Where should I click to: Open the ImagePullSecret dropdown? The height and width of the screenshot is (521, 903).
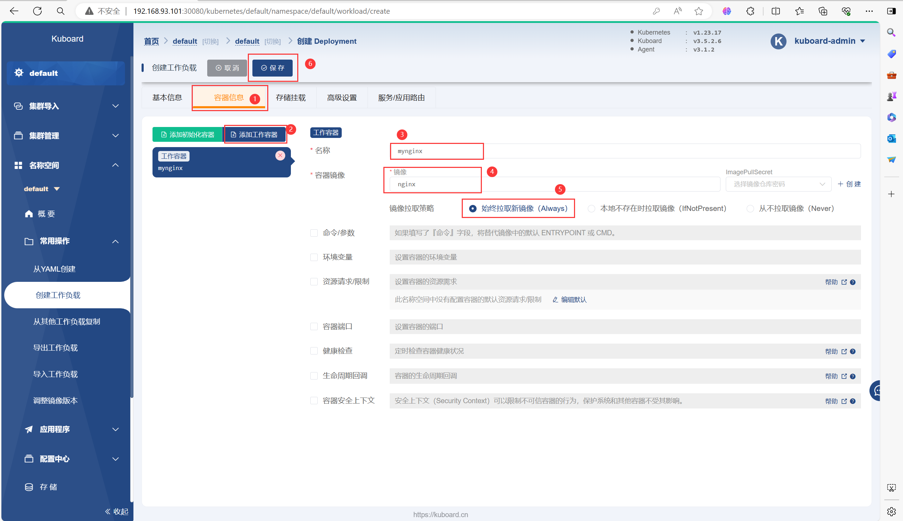(x=778, y=184)
